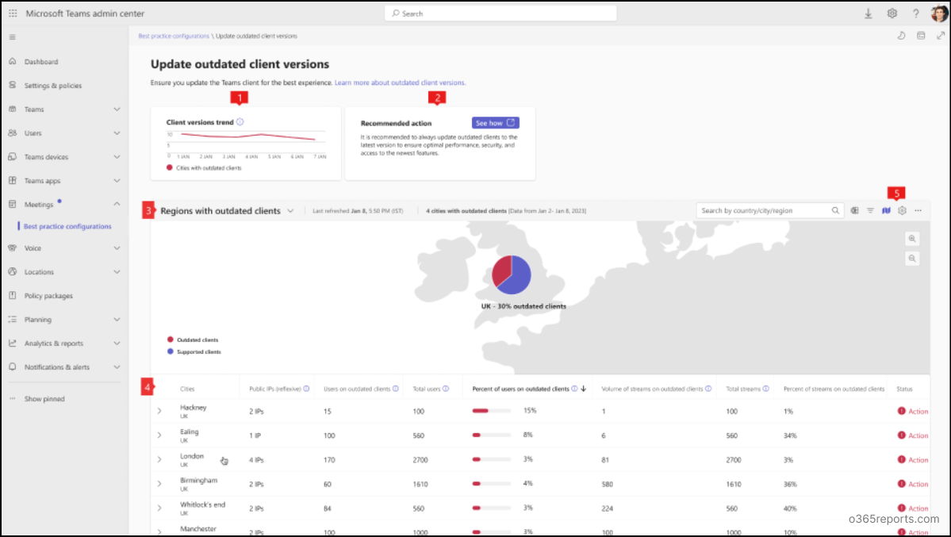951x537 pixels.
Task: Click the full screen expand icon
Action: coord(940,36)
